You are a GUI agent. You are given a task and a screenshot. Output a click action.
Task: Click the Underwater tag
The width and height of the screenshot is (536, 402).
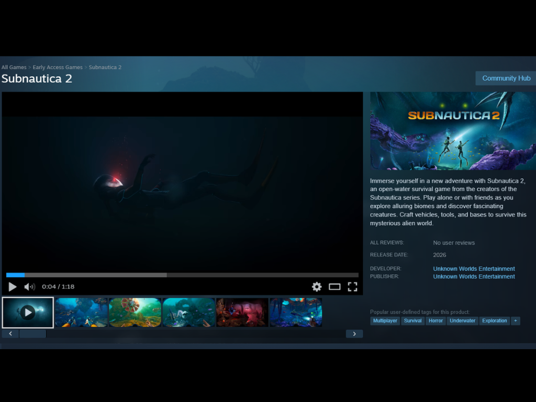(x=462, y=320)
